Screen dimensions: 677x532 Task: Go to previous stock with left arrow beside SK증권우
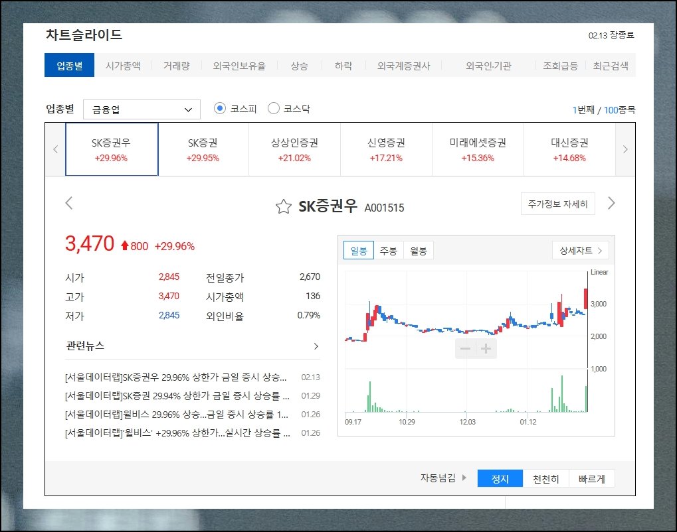click(x=69, y=202)
